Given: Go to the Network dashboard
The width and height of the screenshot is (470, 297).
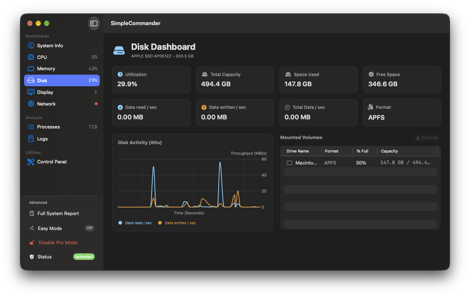Looking at the screenshot, I should point(62,104).
